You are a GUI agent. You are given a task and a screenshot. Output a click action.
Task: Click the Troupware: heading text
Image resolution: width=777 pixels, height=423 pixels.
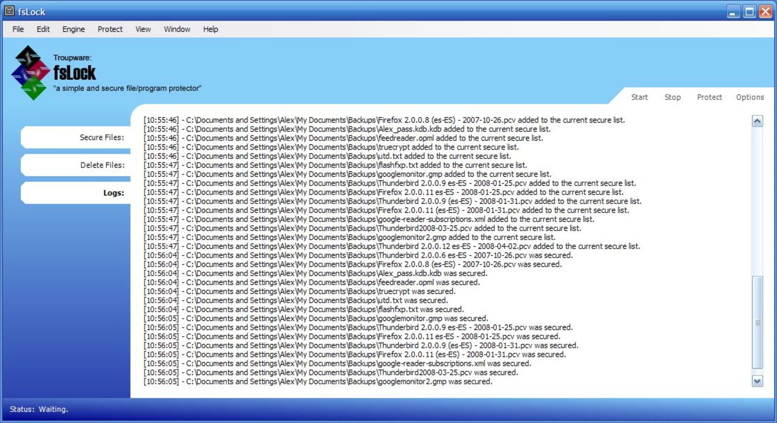point(72,58)
